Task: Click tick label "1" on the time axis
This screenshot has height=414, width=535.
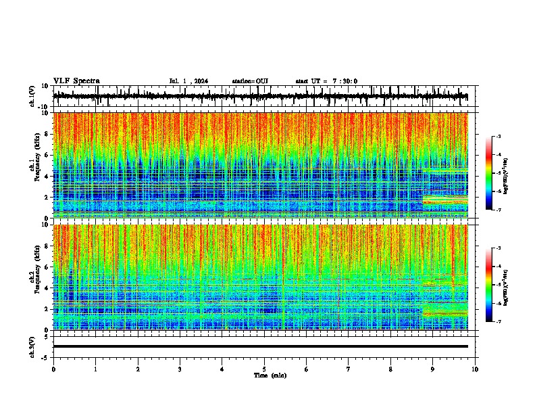Action: [95, 369]
